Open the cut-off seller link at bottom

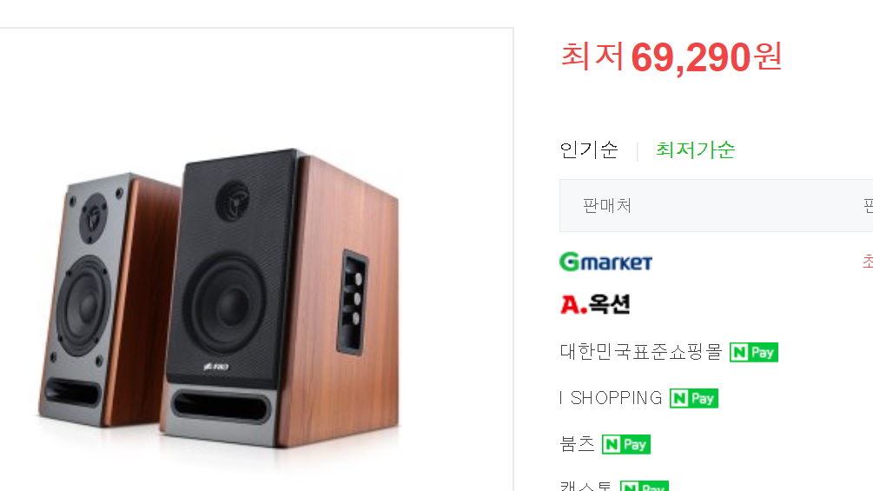click(585, 486)
